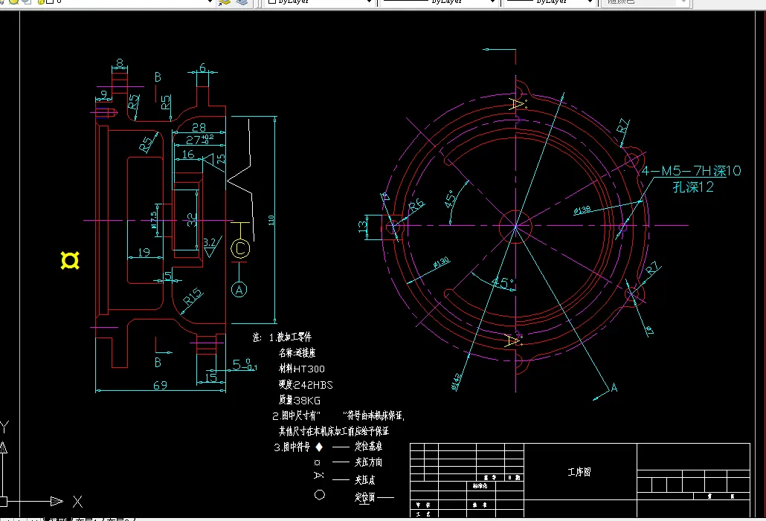Select the legend text 夹压方向
The width and height of the screenshot is (766, 521).
pyautogui.click(x=368, y=462)
